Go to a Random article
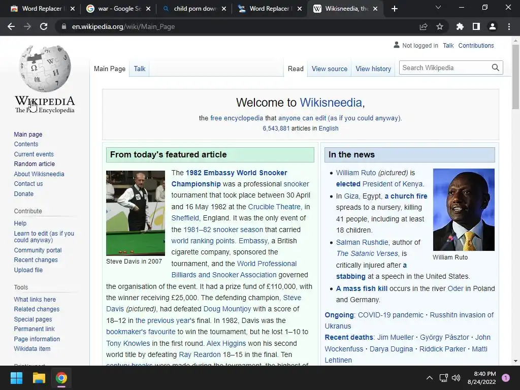 (x=34, y=164)
